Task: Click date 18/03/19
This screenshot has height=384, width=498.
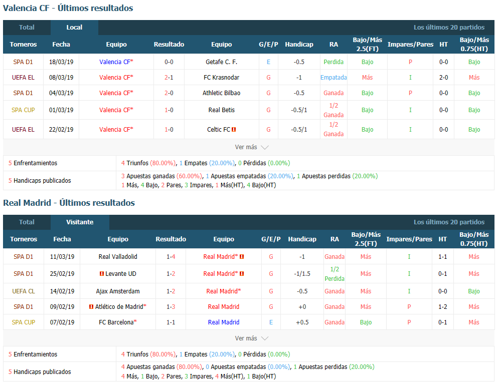Action: coord(61,62)
